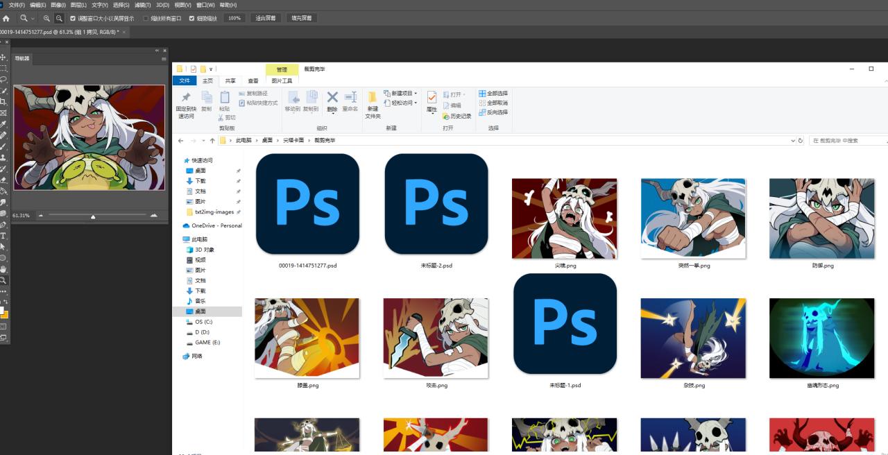Click the 重命名 (Rename) icon in ribbon
Image resolution: width=888 pixels, height=455 pixels.
coord(350,97)
